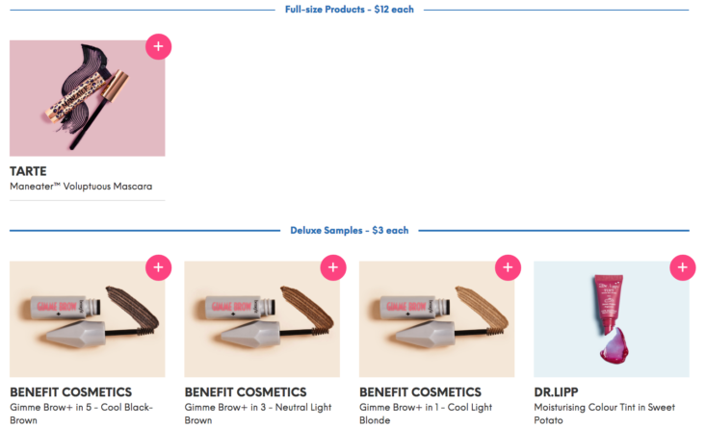The height and width of the screenshot is (428, 706).
Task: Open the Cool Black-Brown Gimme Brow image
Action: pyautogui.click(x=88, y=319)
